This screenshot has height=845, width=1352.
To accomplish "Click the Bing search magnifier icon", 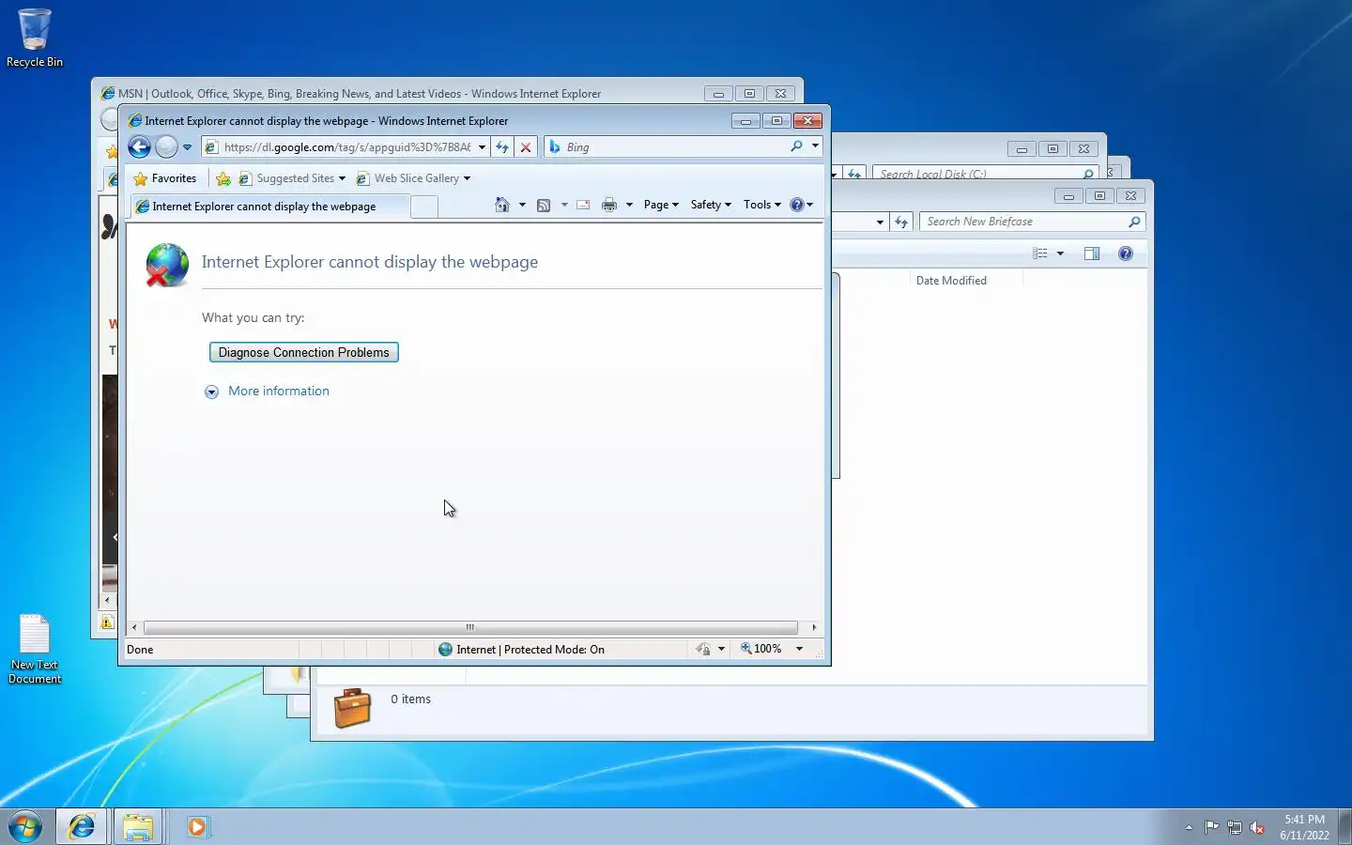I will click(x=796, y=146).
